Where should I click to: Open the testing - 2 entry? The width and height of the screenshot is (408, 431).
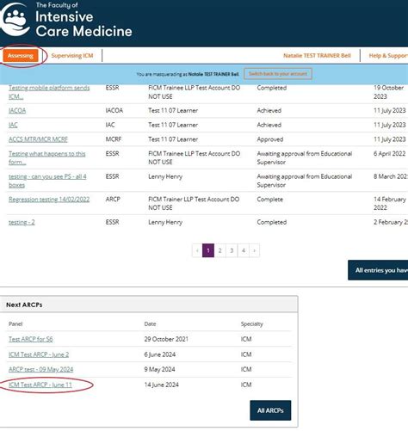22,222
